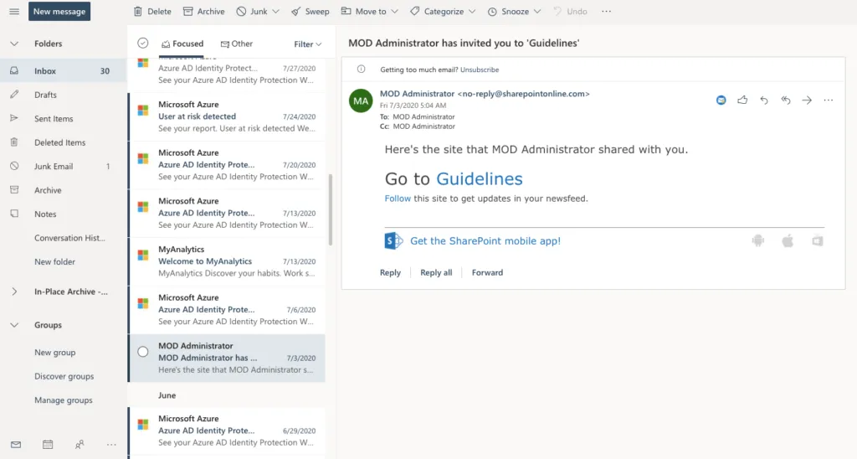The height and width of the screenshot is (459, 857).
Task: Open Calendar from bottom navigation icon
Action: pyautogui.click(x=48, y=445)
